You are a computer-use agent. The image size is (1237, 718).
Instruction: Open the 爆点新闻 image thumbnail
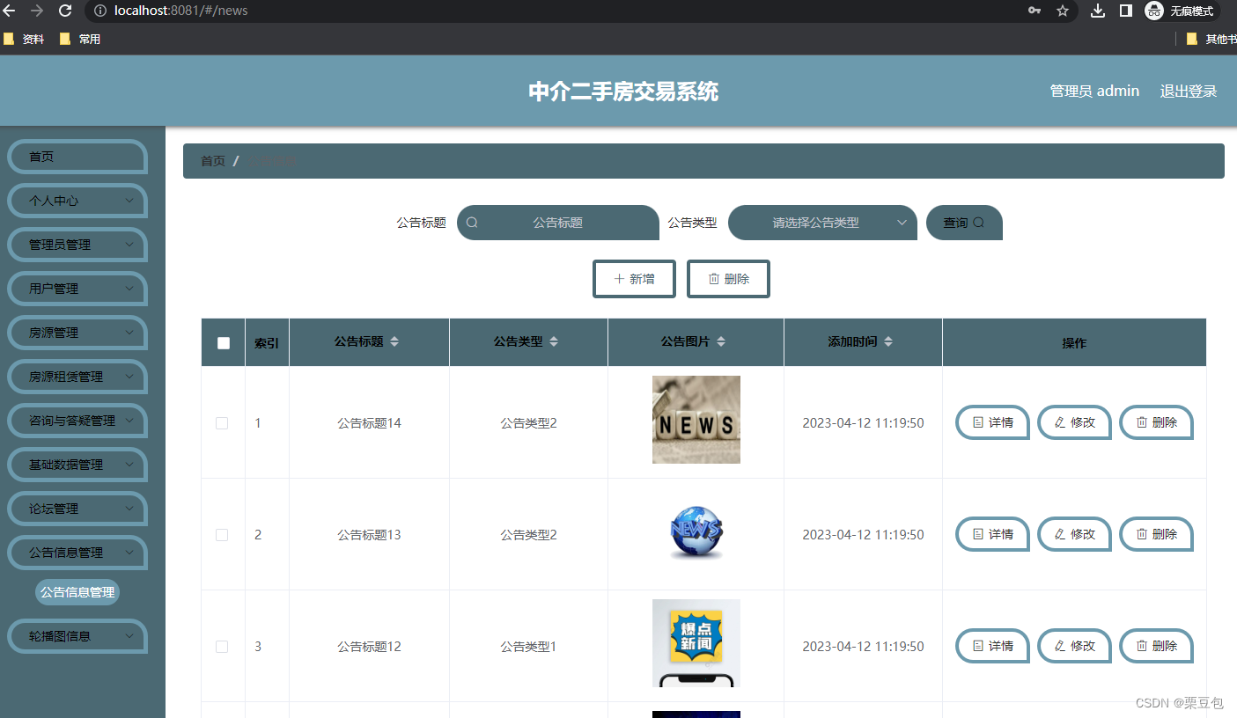(x=696, y=643)
